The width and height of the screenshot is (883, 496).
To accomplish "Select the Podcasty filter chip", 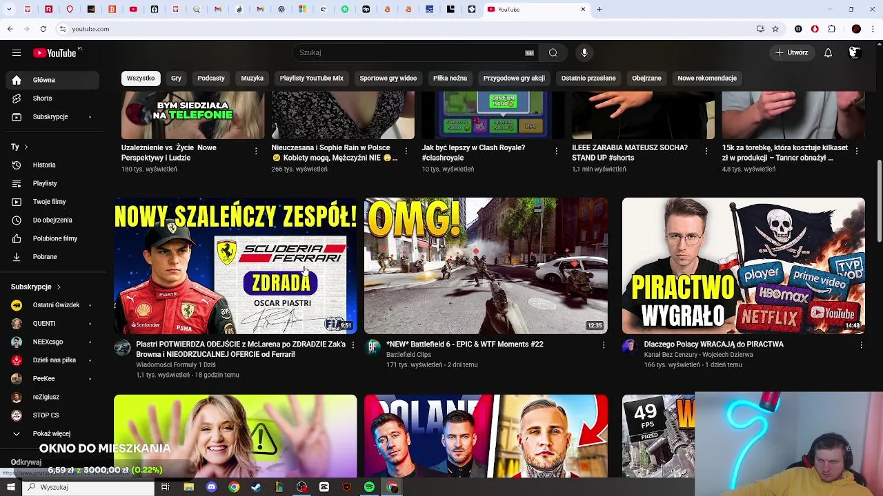I will pos(211,78).
